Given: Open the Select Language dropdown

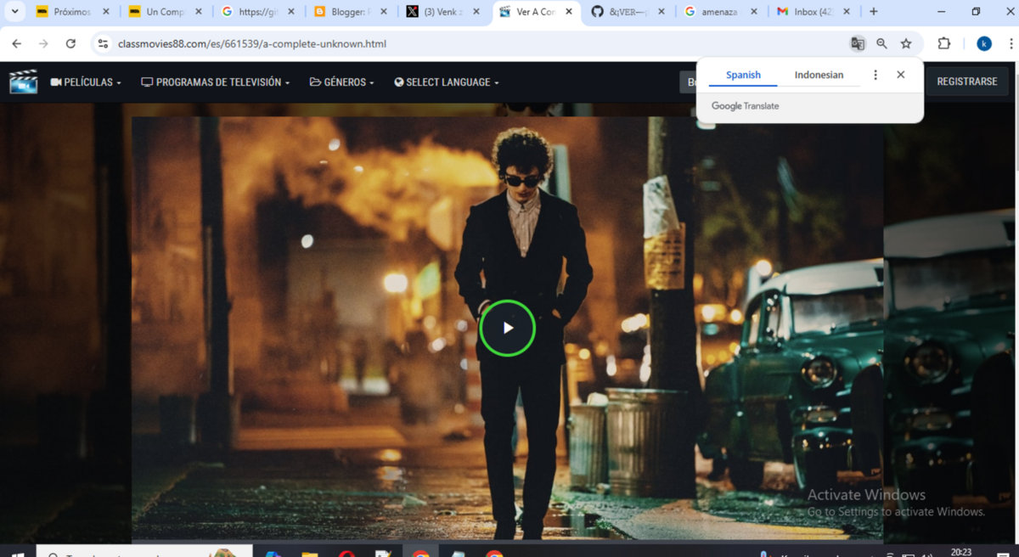Looking at the screenshot, I should (447, 82).
